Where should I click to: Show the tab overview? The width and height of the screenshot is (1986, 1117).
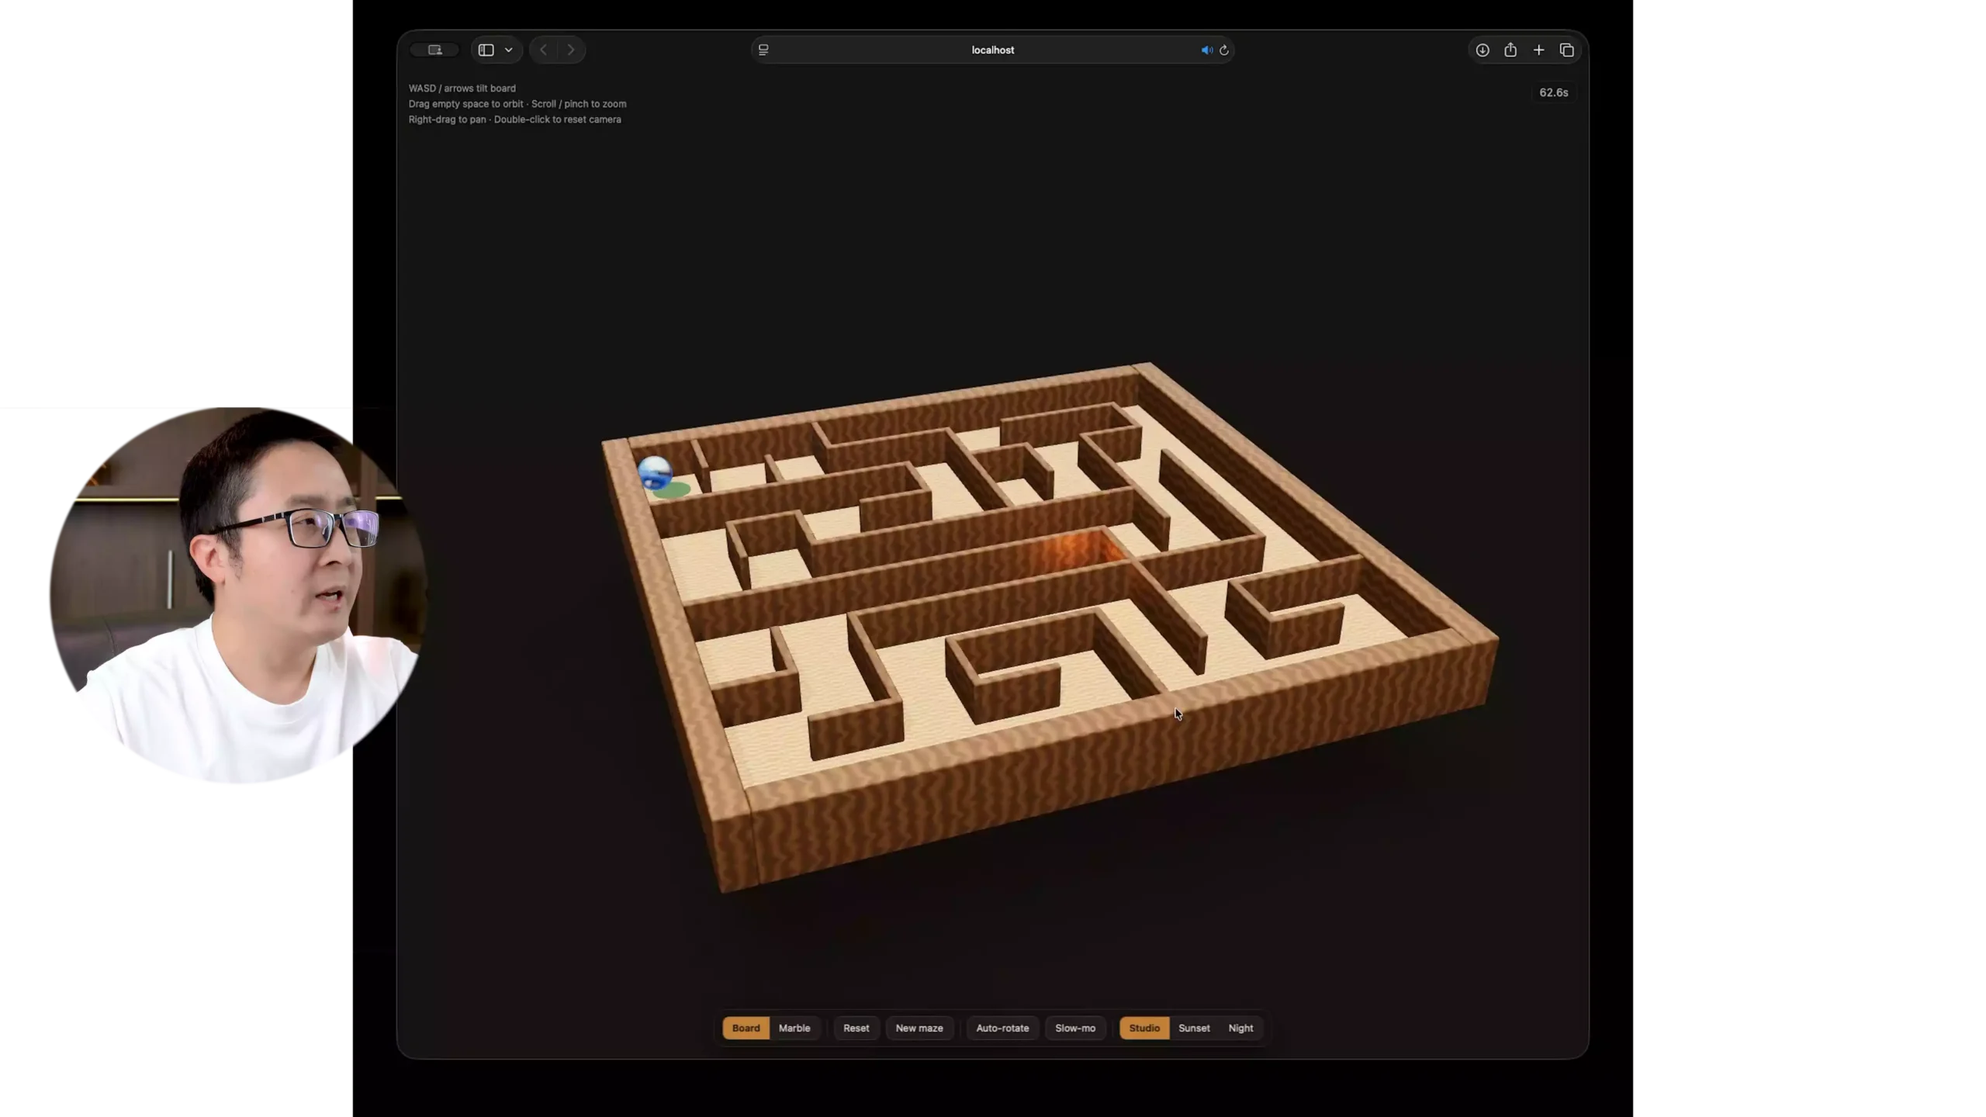pyautogui.click(x=1566, y=50)
